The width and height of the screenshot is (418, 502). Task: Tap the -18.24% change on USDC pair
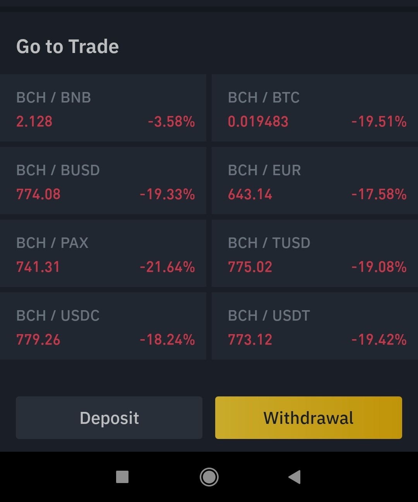point(167,340)
